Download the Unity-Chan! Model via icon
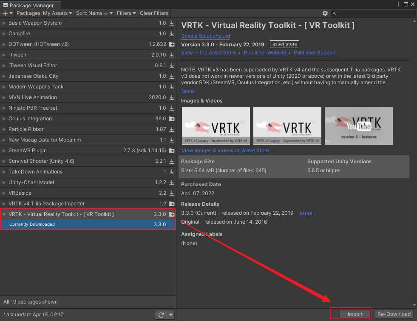Image resolution: width=417 pixels, height=321 pixels. tap(172, 183)
